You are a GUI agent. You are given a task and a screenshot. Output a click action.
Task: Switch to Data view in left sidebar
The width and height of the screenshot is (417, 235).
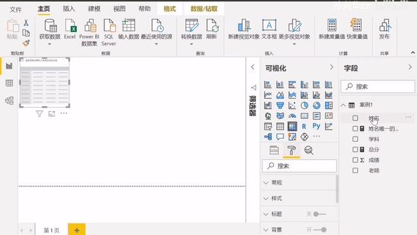click(x=9, y=83)
